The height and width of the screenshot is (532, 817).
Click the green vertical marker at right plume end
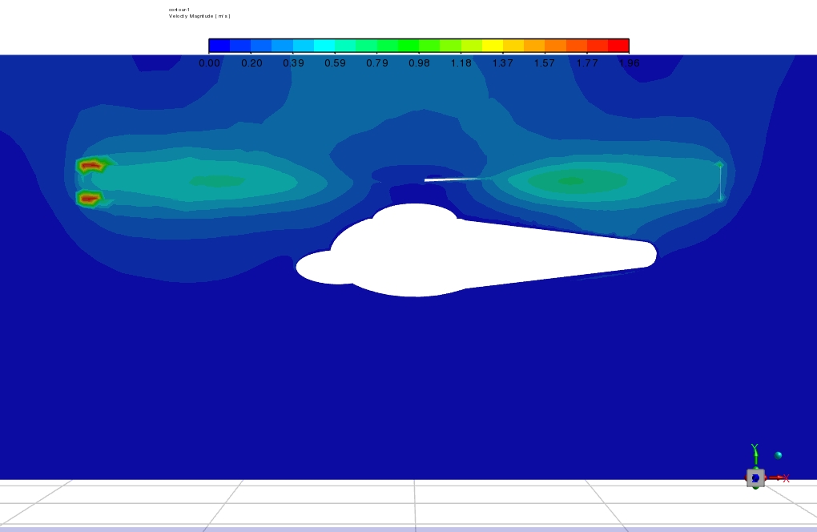720,182
